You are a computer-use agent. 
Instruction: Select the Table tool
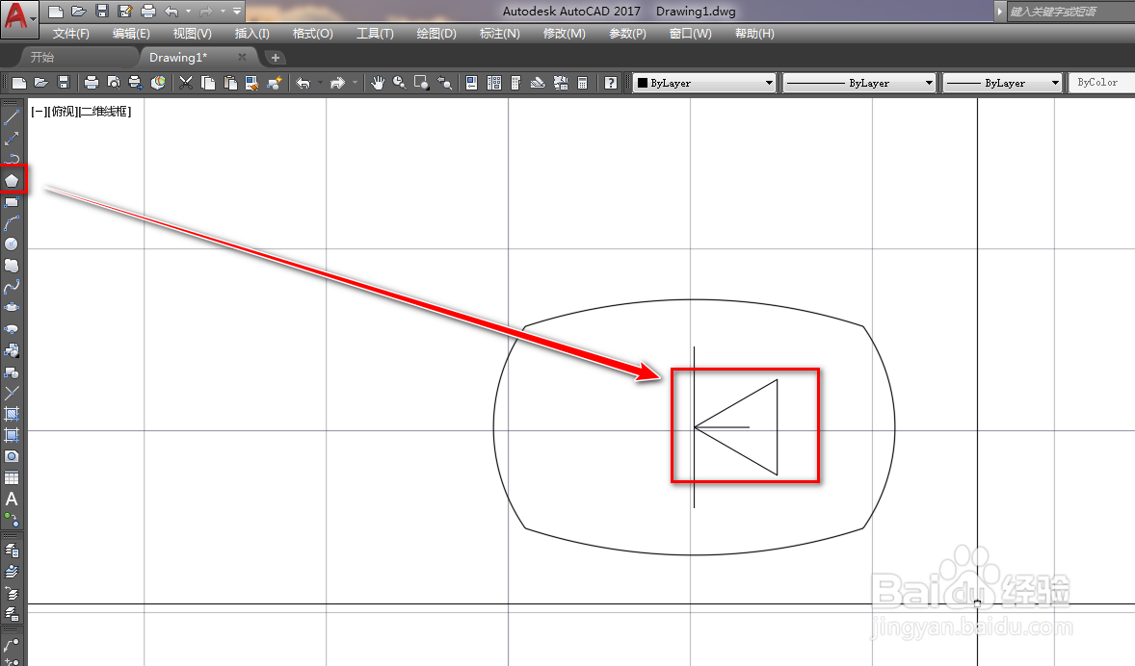pos(12,477)
